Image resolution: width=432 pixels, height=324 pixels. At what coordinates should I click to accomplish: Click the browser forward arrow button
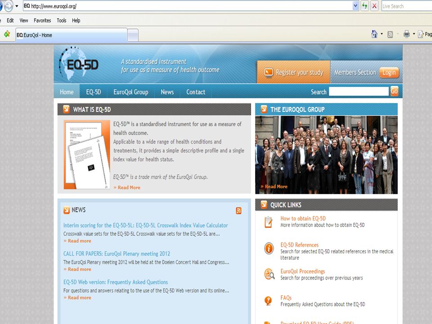pyautogui.click(x=8, y=6)
